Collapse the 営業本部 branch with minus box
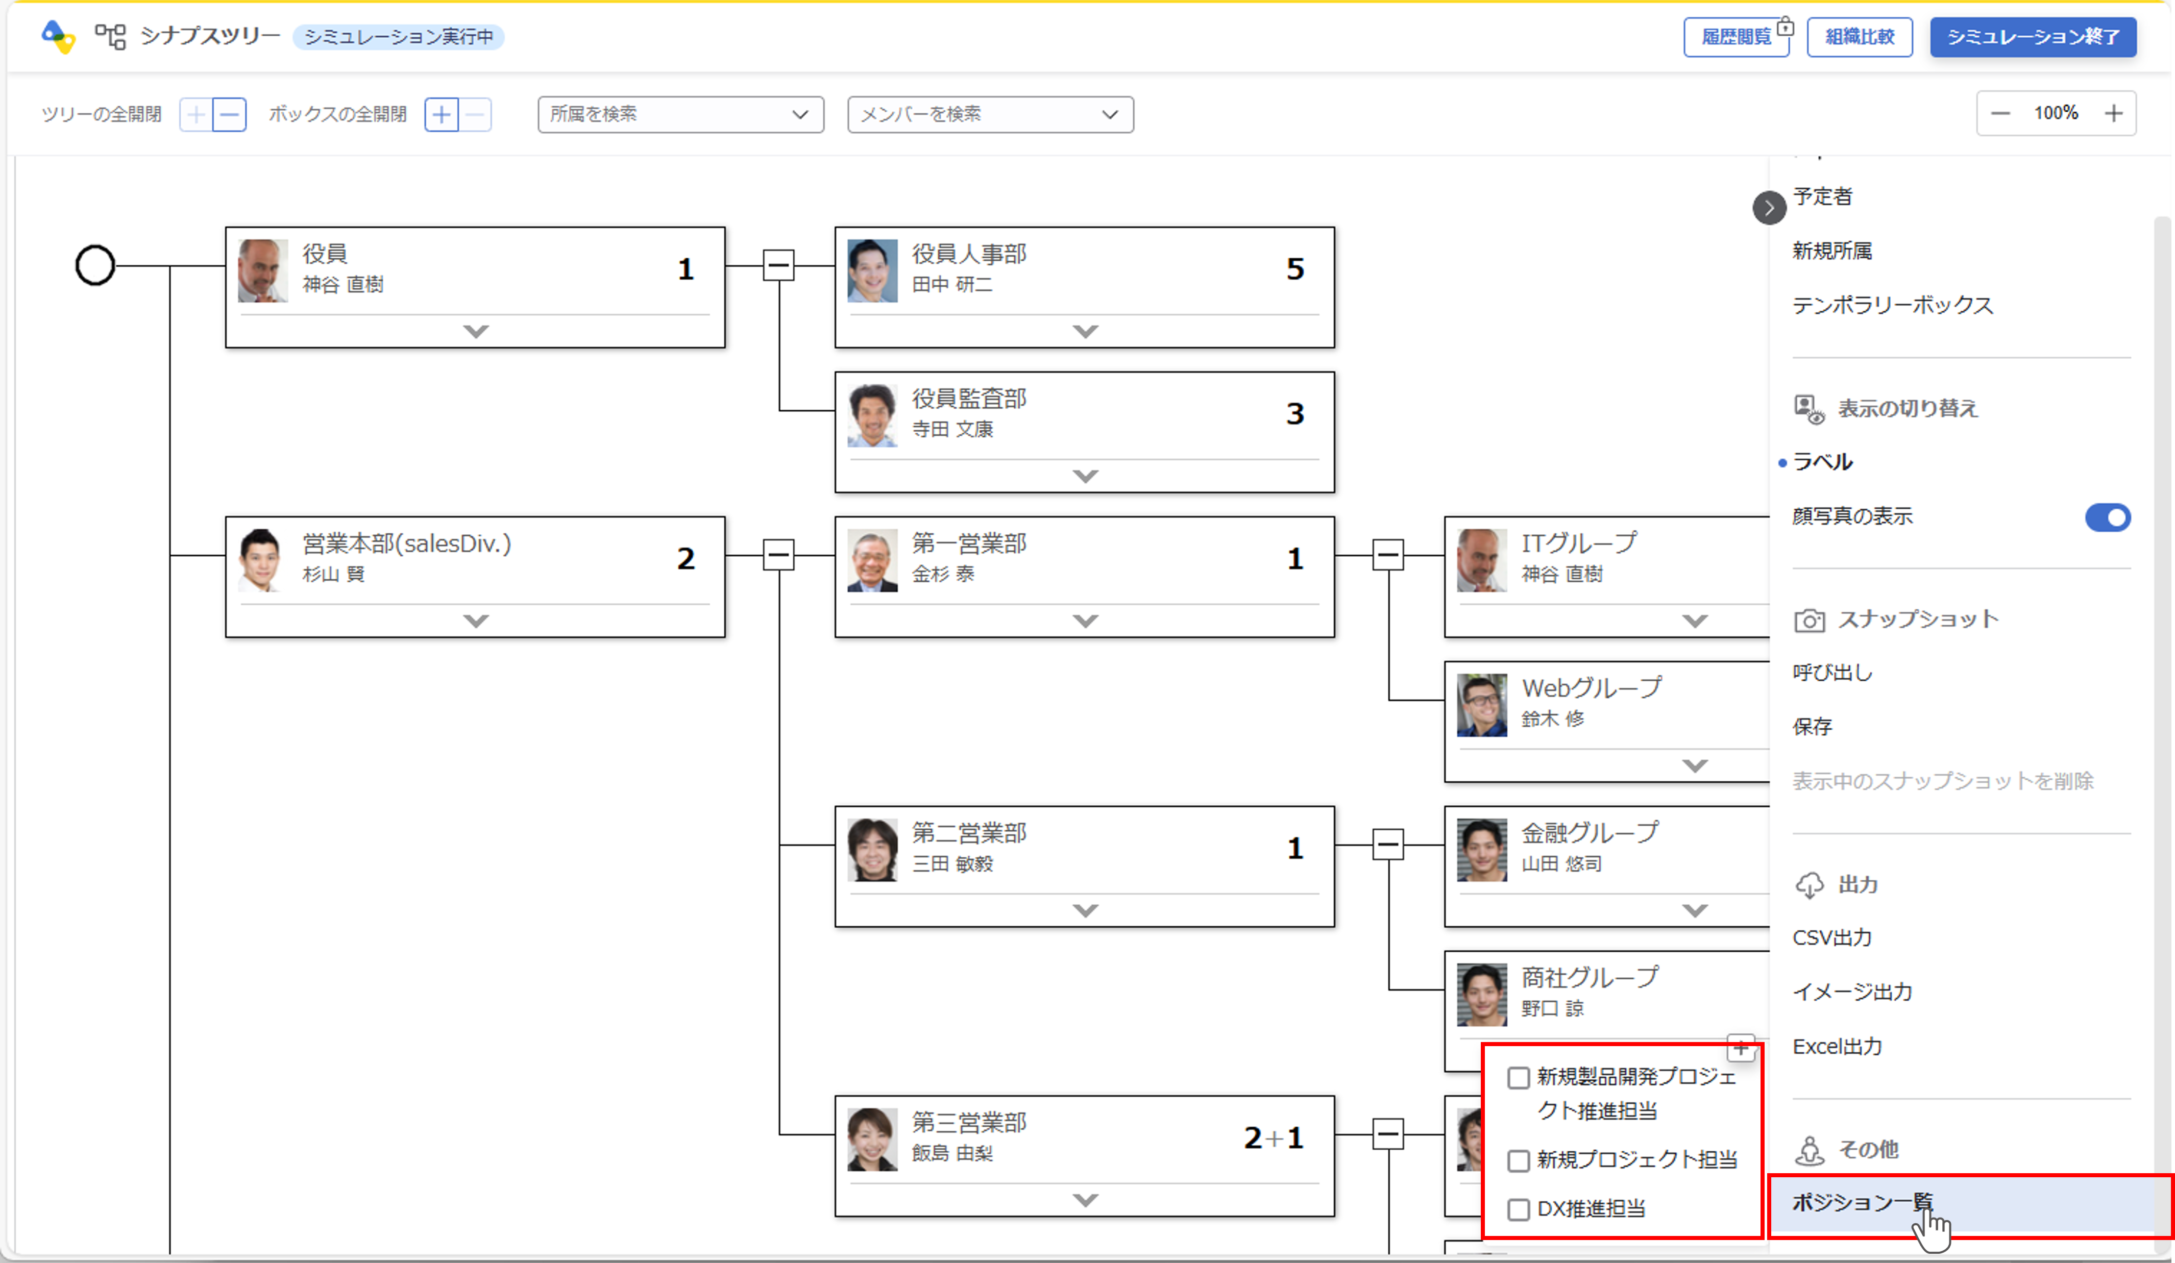 777,555
